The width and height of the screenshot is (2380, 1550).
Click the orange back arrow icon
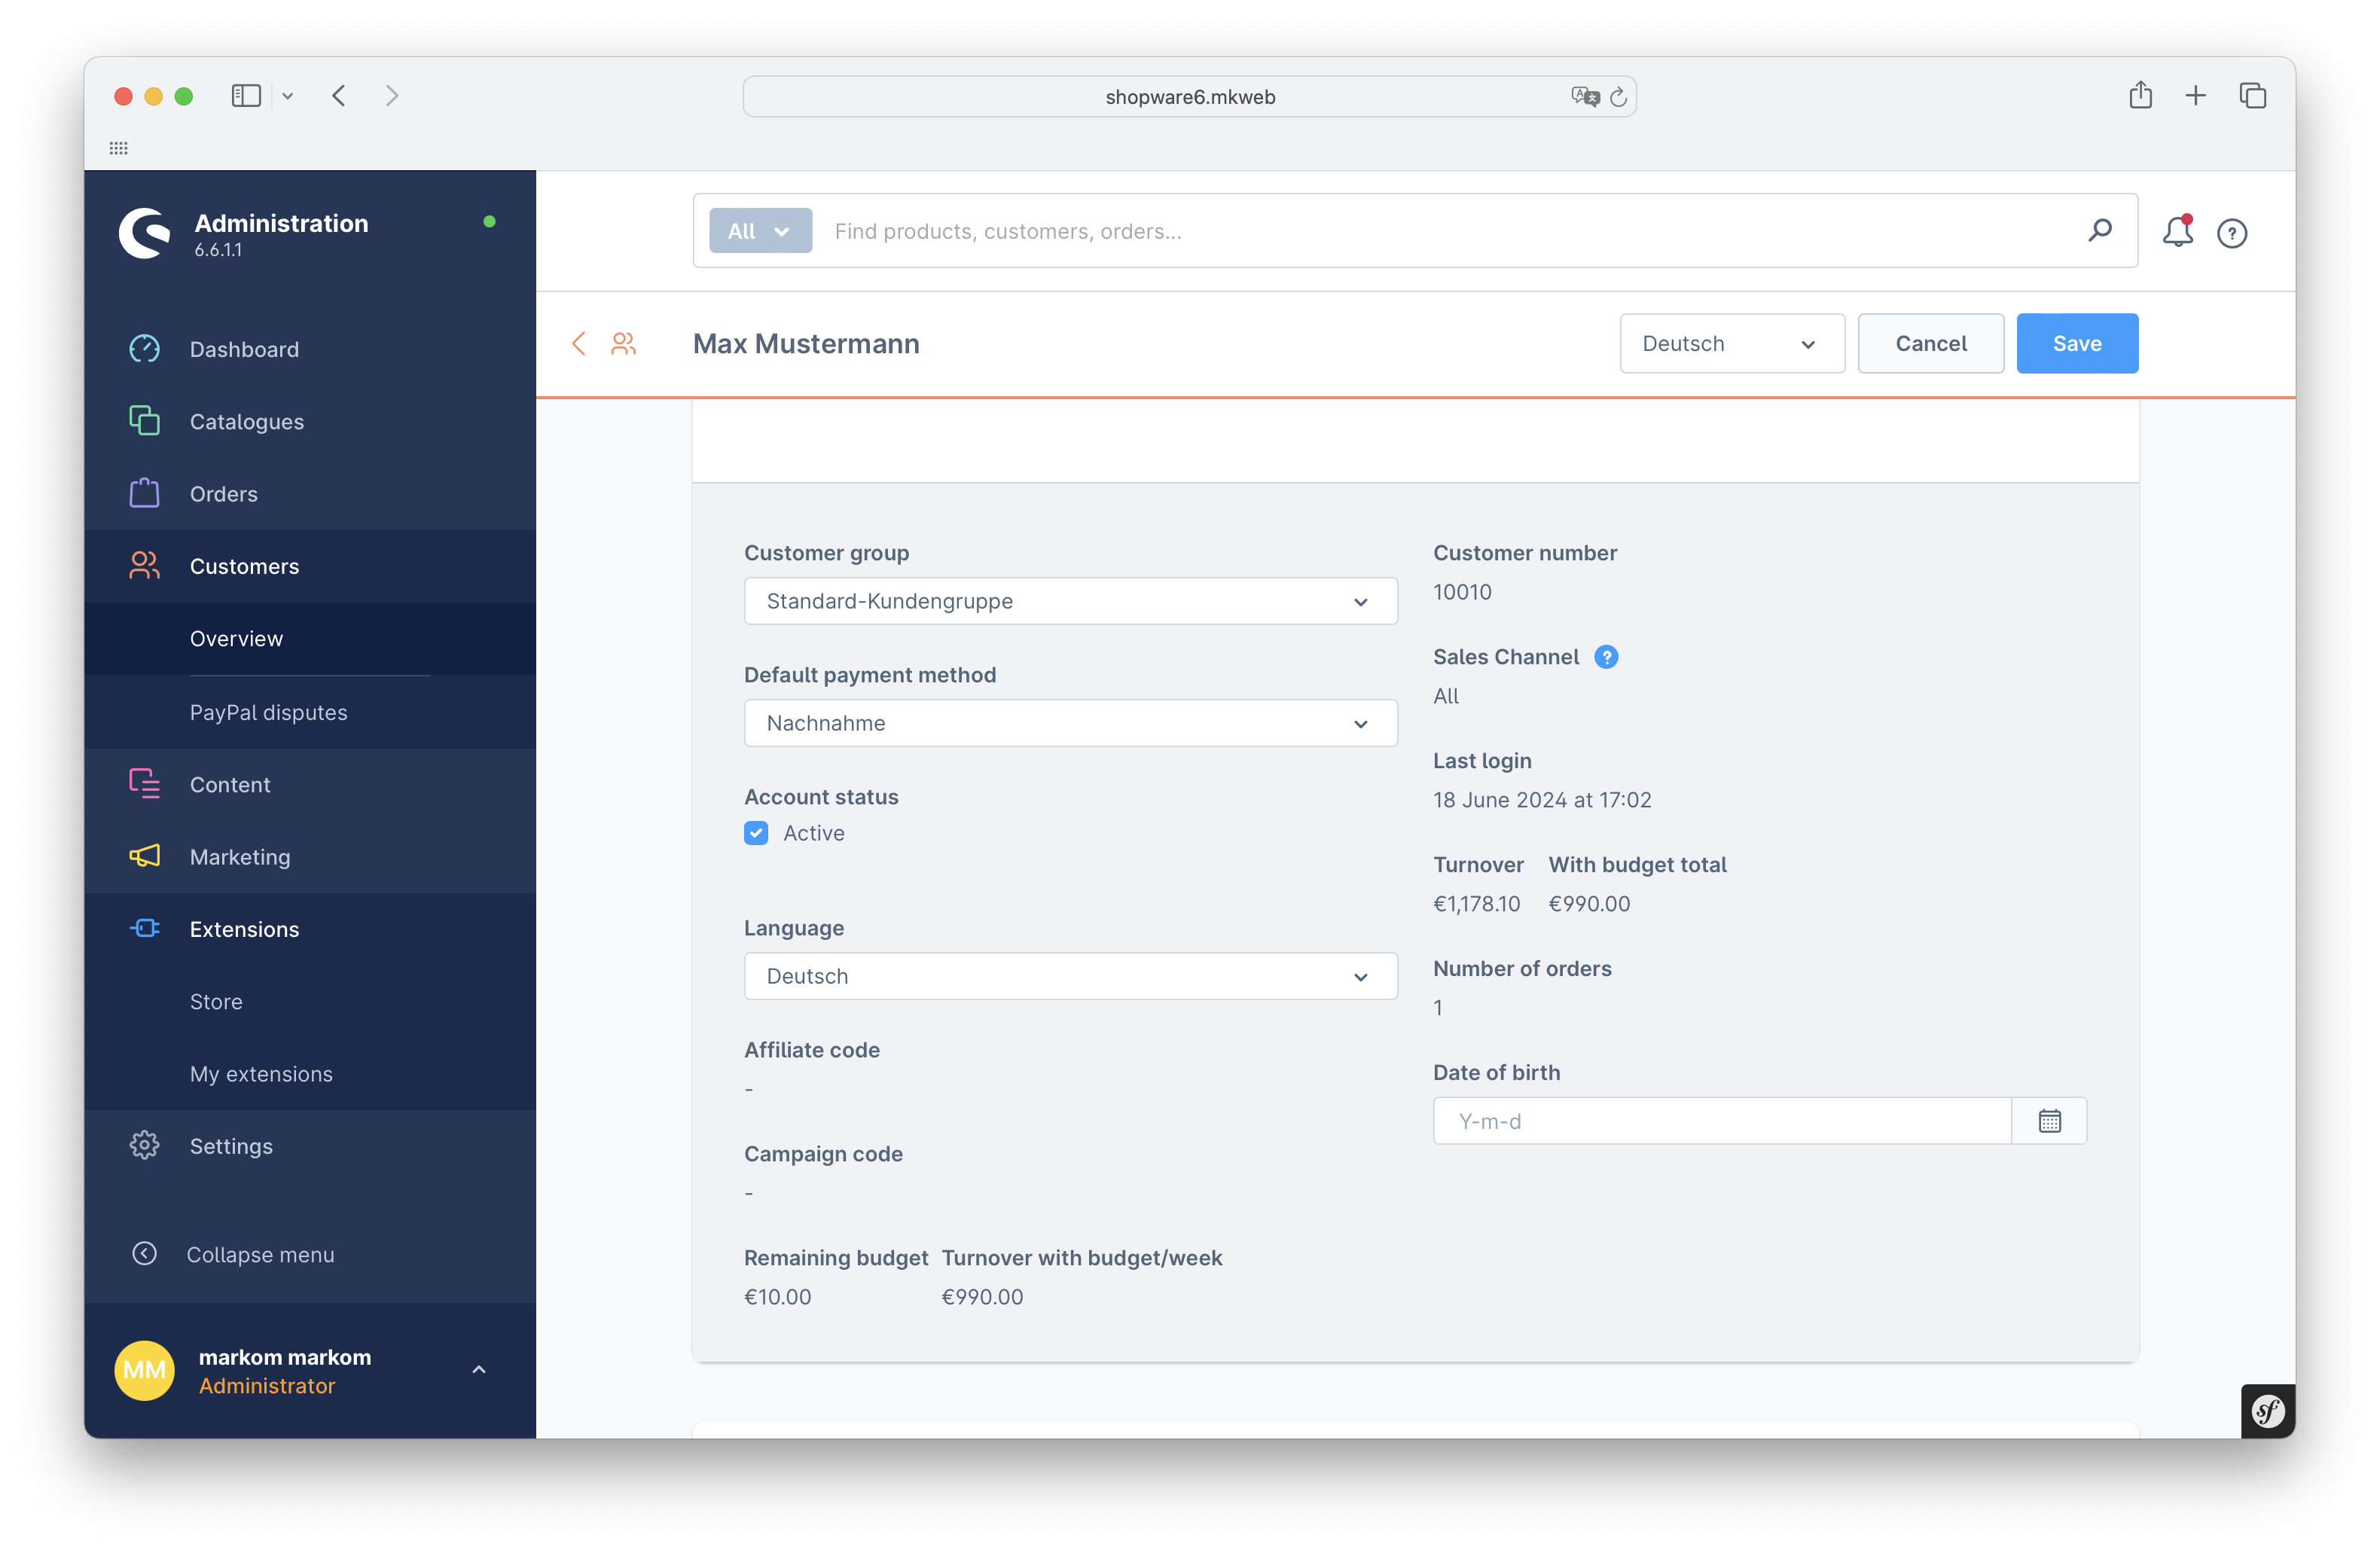pyautogui.click(x=578, y=344)
